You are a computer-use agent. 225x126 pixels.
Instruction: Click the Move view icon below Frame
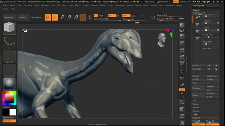tap(182, 109)
